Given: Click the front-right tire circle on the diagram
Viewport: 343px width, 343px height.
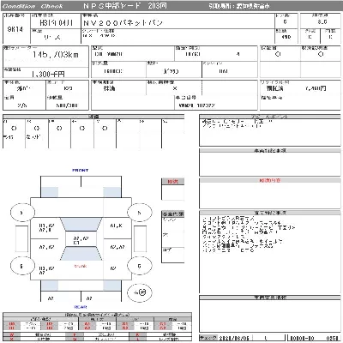Looking at the screenshot, I should click(x=139, y=213).
